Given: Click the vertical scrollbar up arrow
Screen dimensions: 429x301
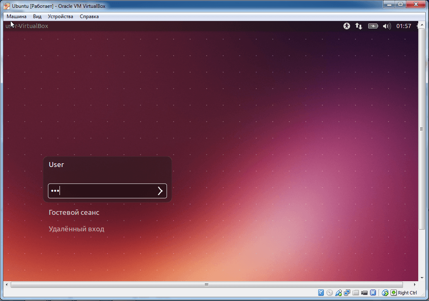Looking at the screenshot, I should [422, 25].
